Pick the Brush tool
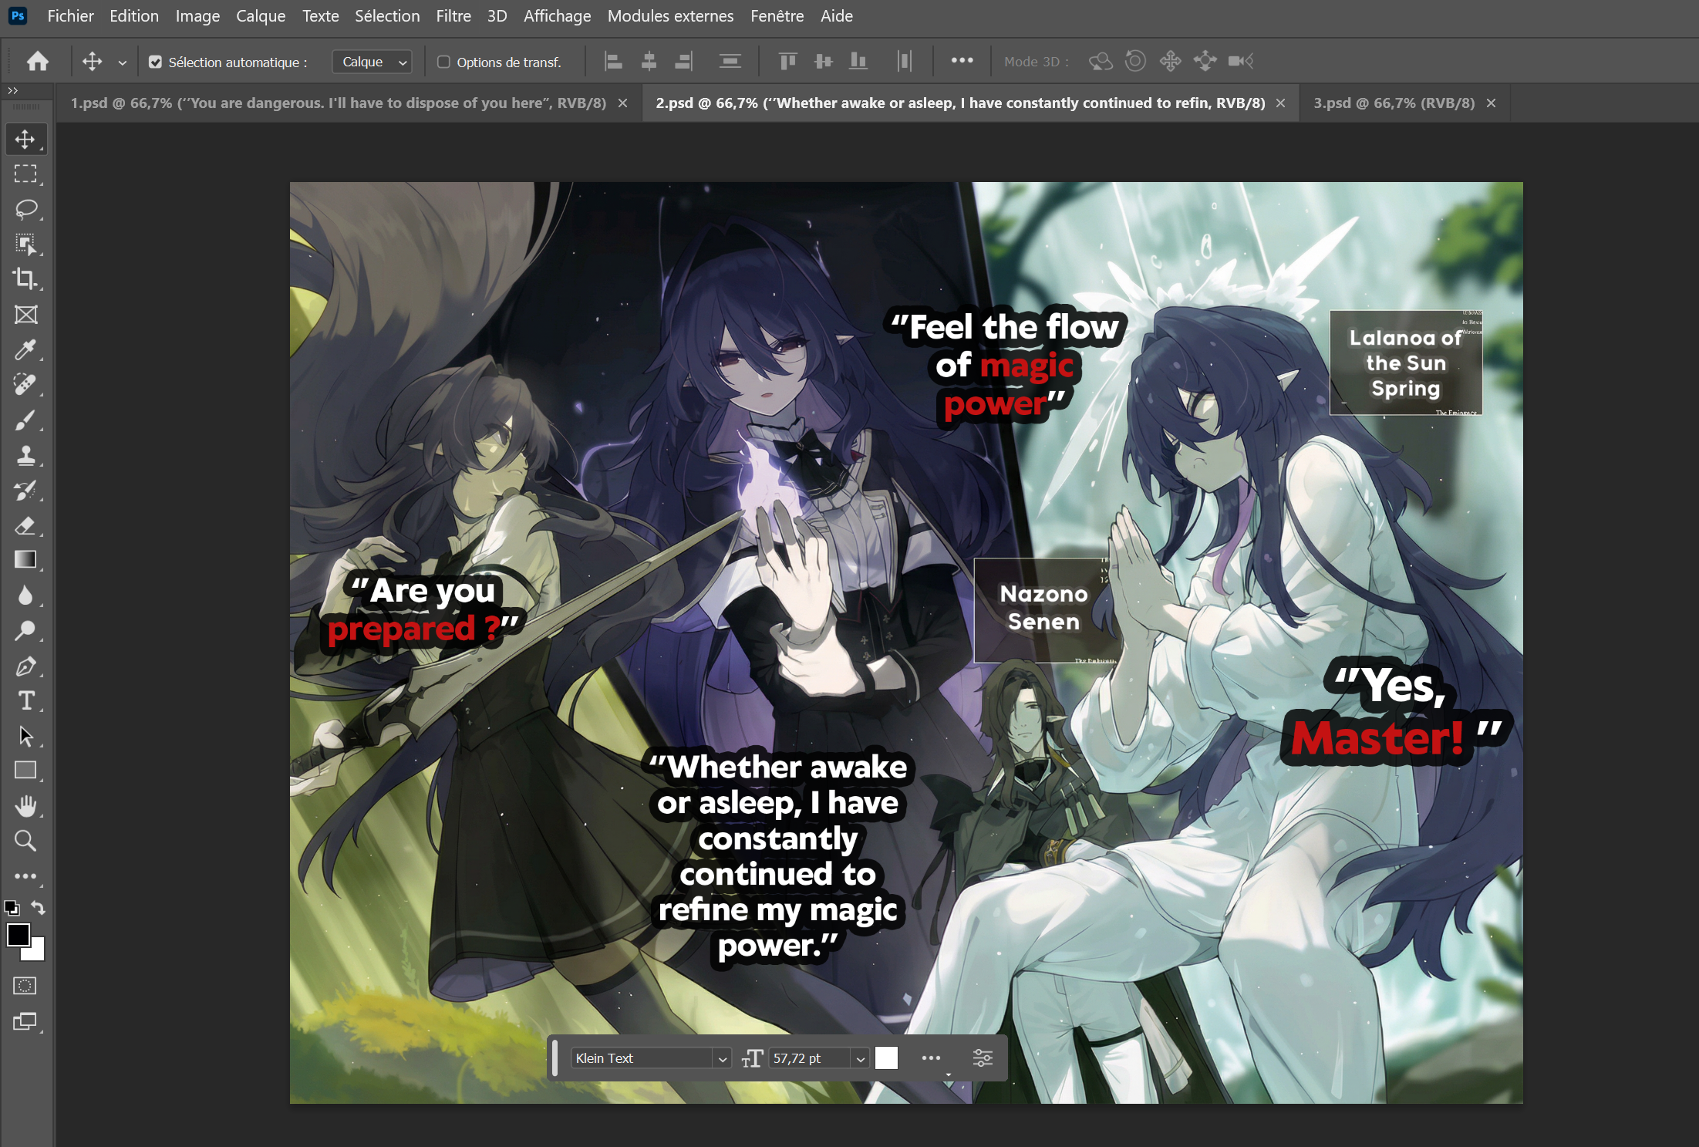 25,420
